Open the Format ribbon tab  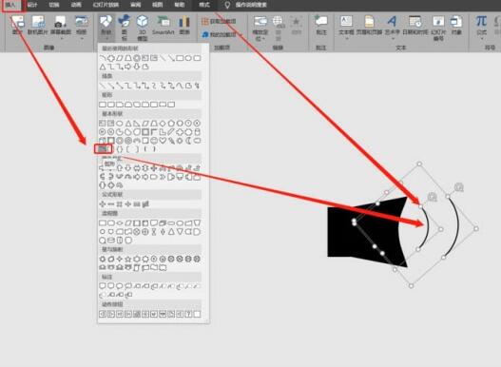pos(204,5)
